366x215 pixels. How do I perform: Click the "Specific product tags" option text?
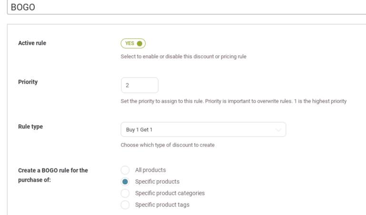pyautogui.click(x=162, y=205)
